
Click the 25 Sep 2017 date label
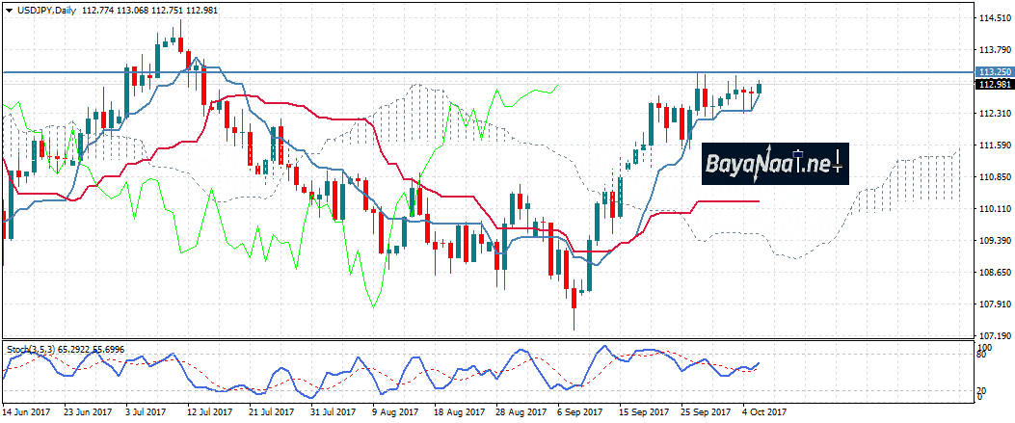pos(702,411)
